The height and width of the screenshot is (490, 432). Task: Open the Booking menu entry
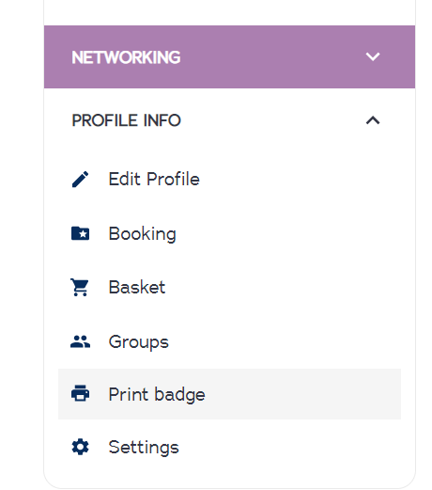point(143,234)
